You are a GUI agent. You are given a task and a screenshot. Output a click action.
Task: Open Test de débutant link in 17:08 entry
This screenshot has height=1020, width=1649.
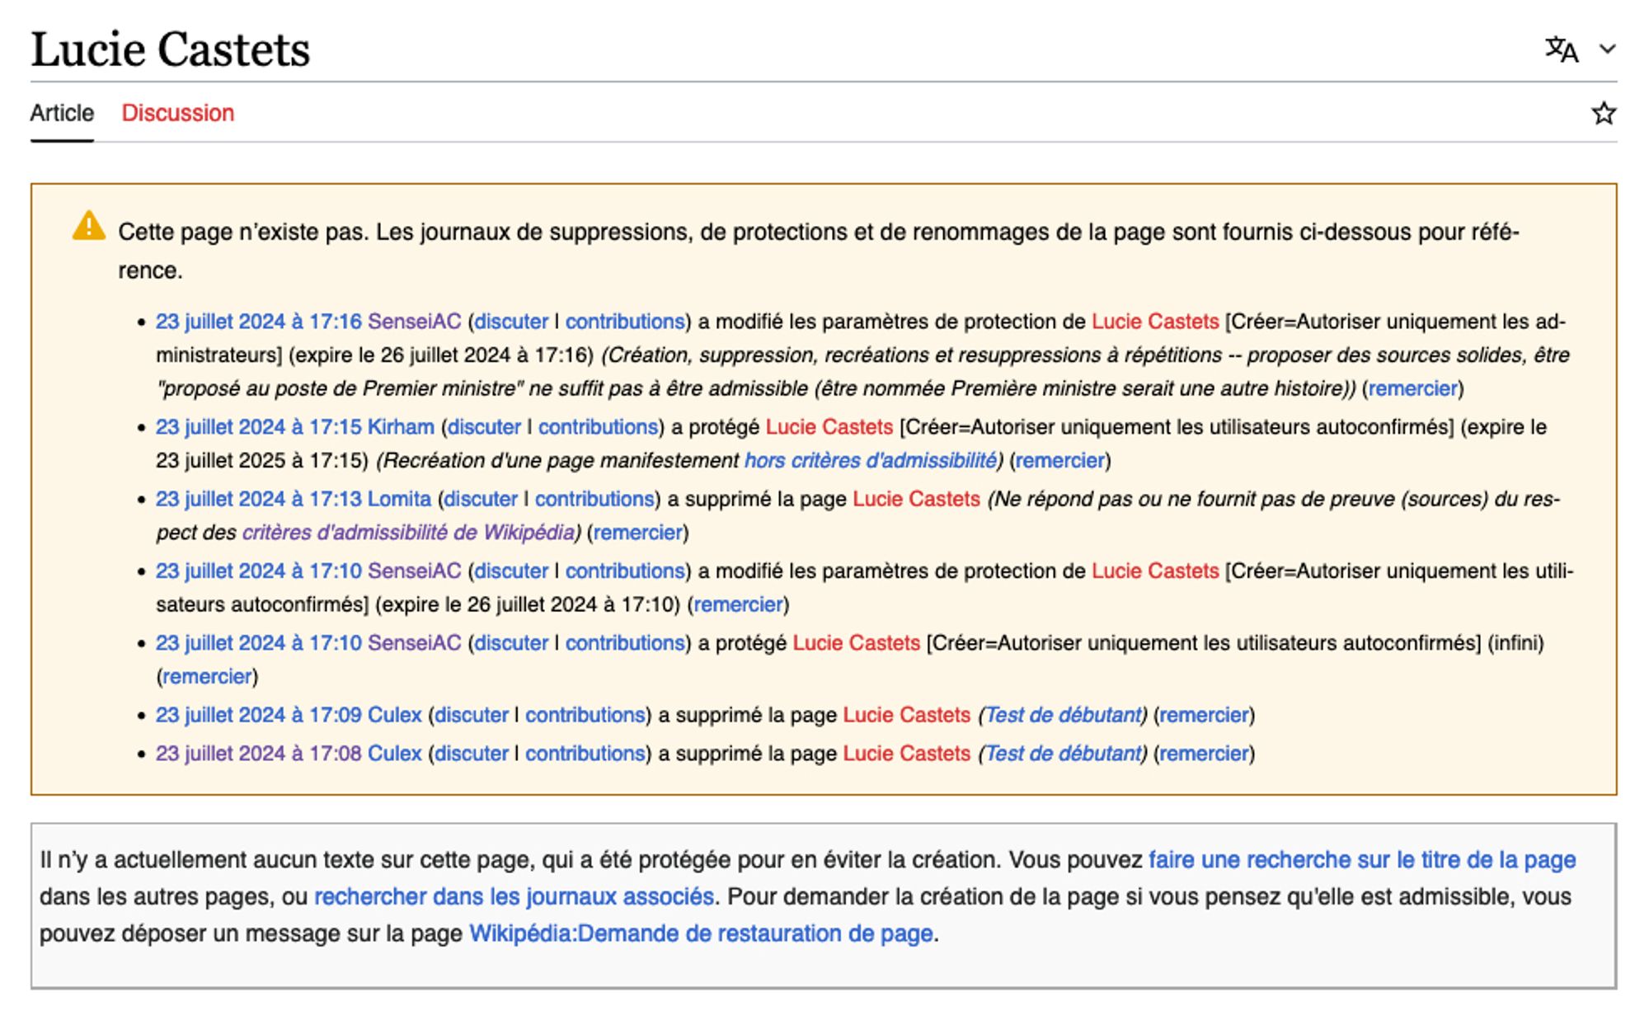(x=1063, y=754)
